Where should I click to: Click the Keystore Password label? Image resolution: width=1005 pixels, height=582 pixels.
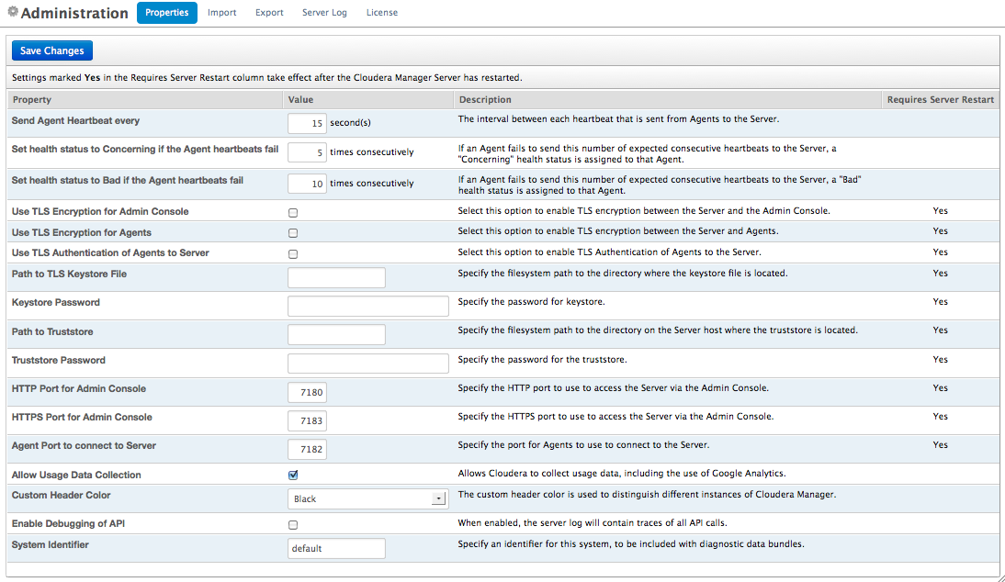(x=56, y=302)
